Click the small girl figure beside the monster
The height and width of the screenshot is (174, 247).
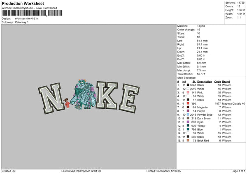point(67,103)
